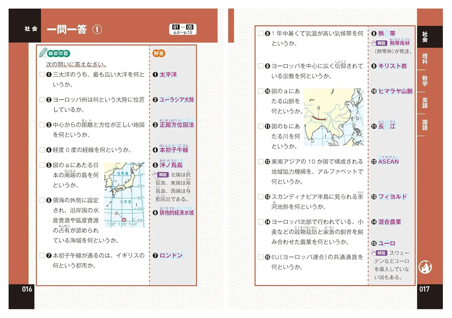This screenshot has width=452, height=318.
Task: Click the answer 本初子午線
Action: tap(174, 150)
